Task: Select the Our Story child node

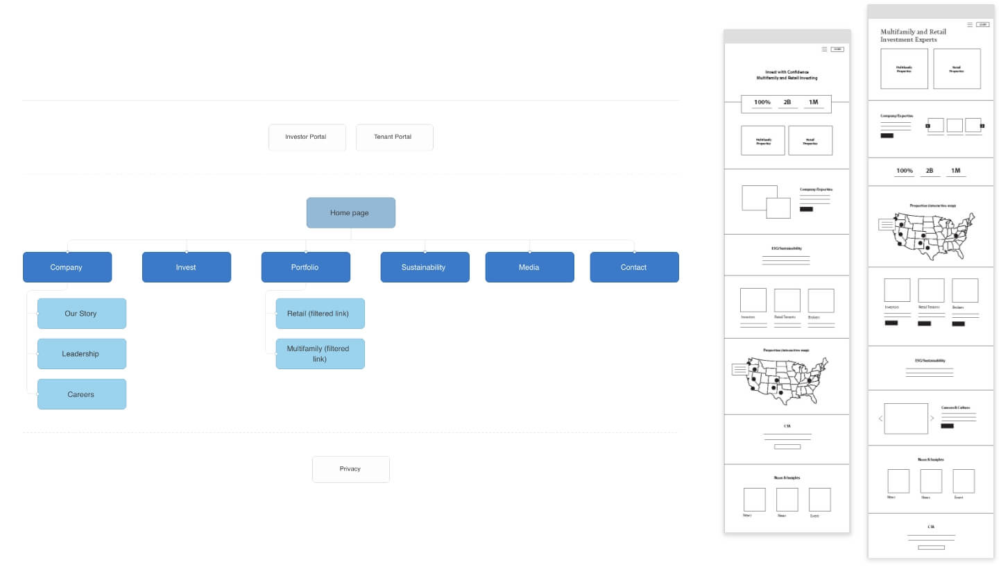Action: click(x=81, y=314)
